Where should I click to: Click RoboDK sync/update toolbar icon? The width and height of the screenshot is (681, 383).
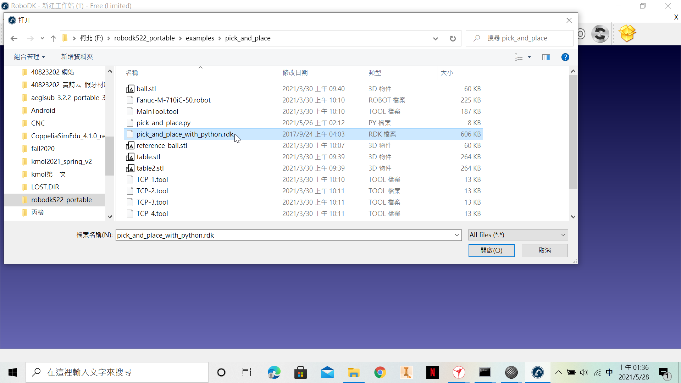pyautogui.click(x=600, y=34)
